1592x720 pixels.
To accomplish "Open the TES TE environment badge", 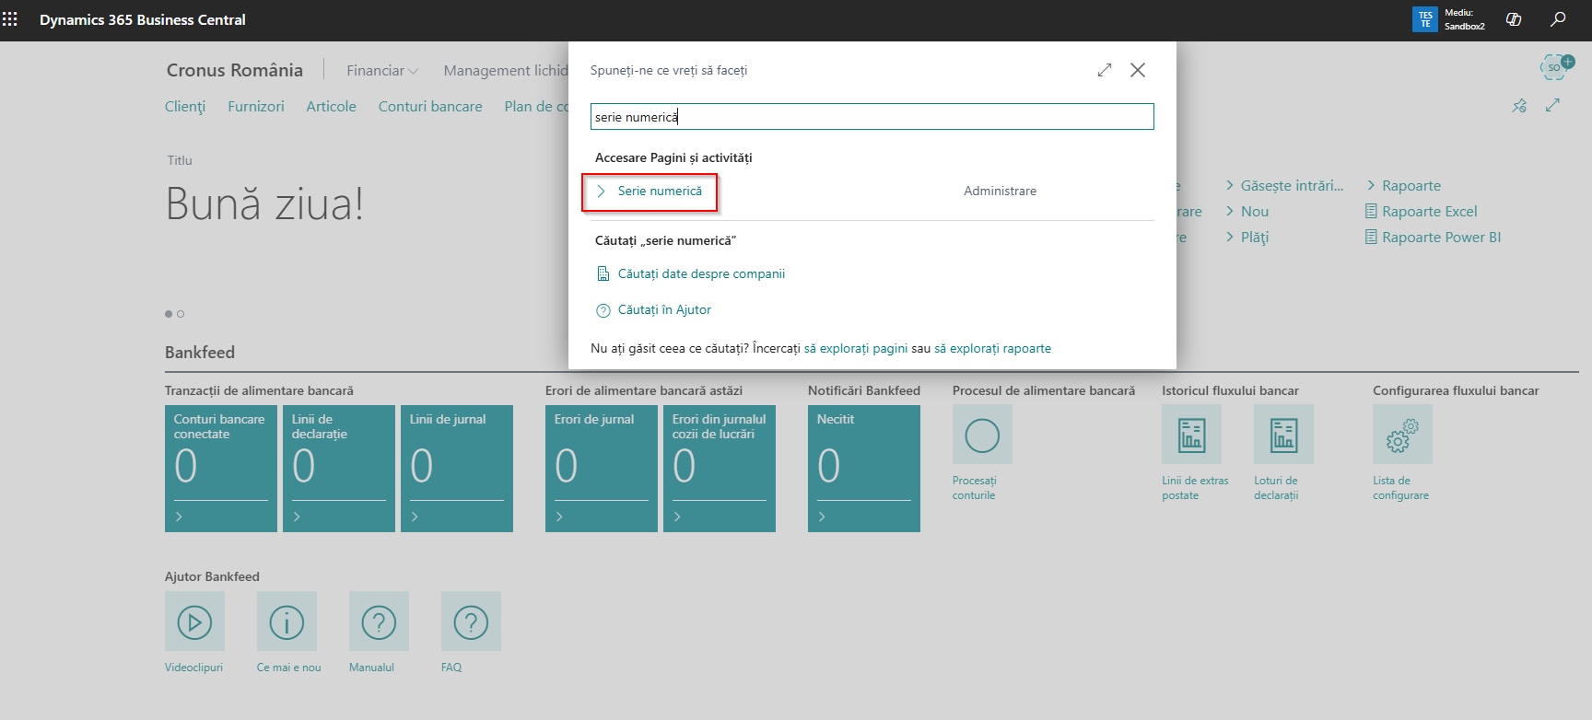I will point(1424,19).
